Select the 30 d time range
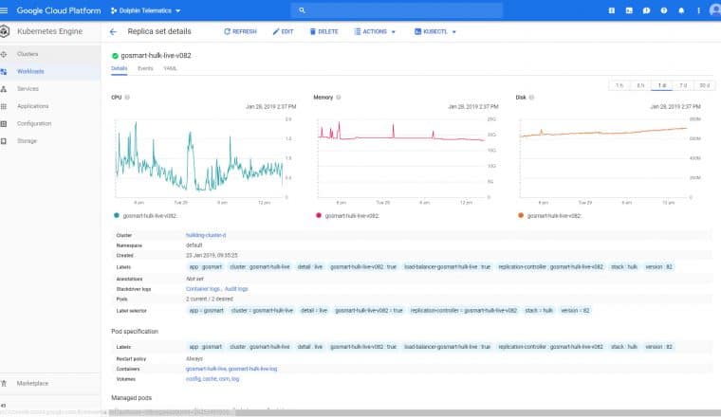721x417 pixels. [x=705, y=85]
